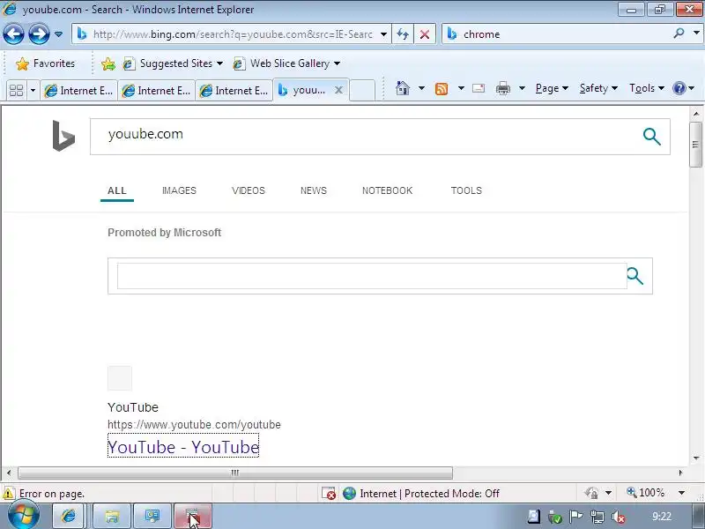Click the 'Error on page' warning icon
705x529 pixels.
(9, 494)
